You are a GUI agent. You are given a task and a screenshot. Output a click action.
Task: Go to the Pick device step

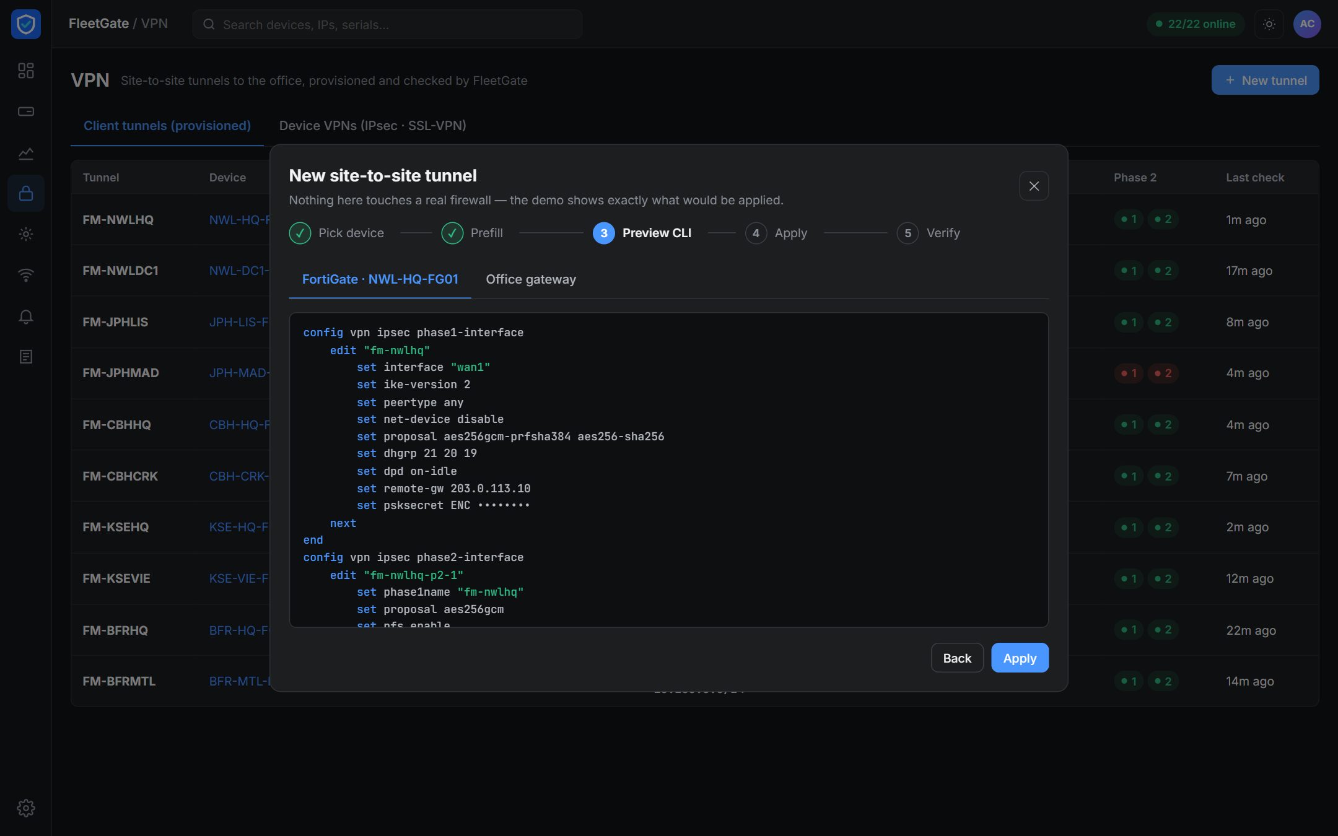coord(336,233)
